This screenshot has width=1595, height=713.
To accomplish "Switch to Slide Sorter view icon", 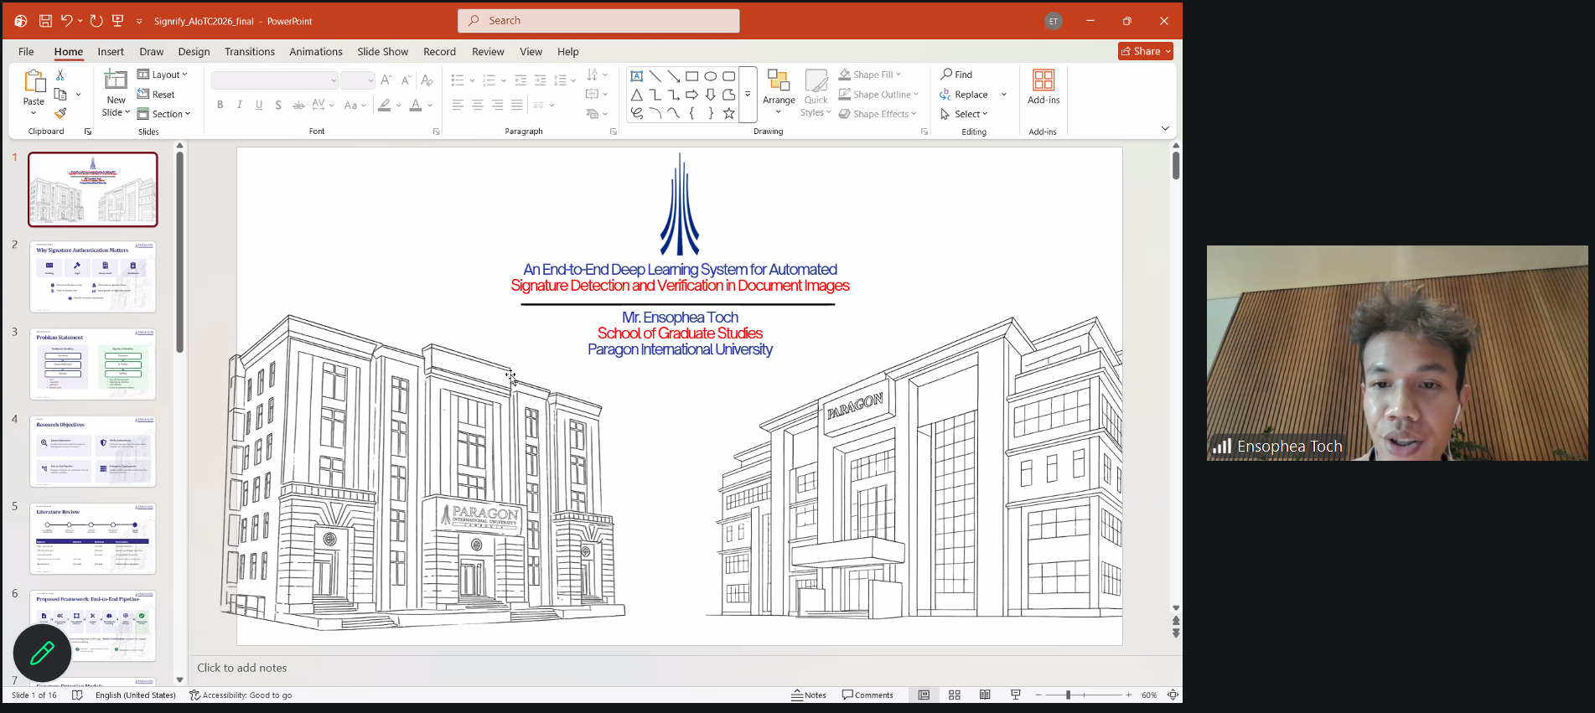I will tap(955, 695).
